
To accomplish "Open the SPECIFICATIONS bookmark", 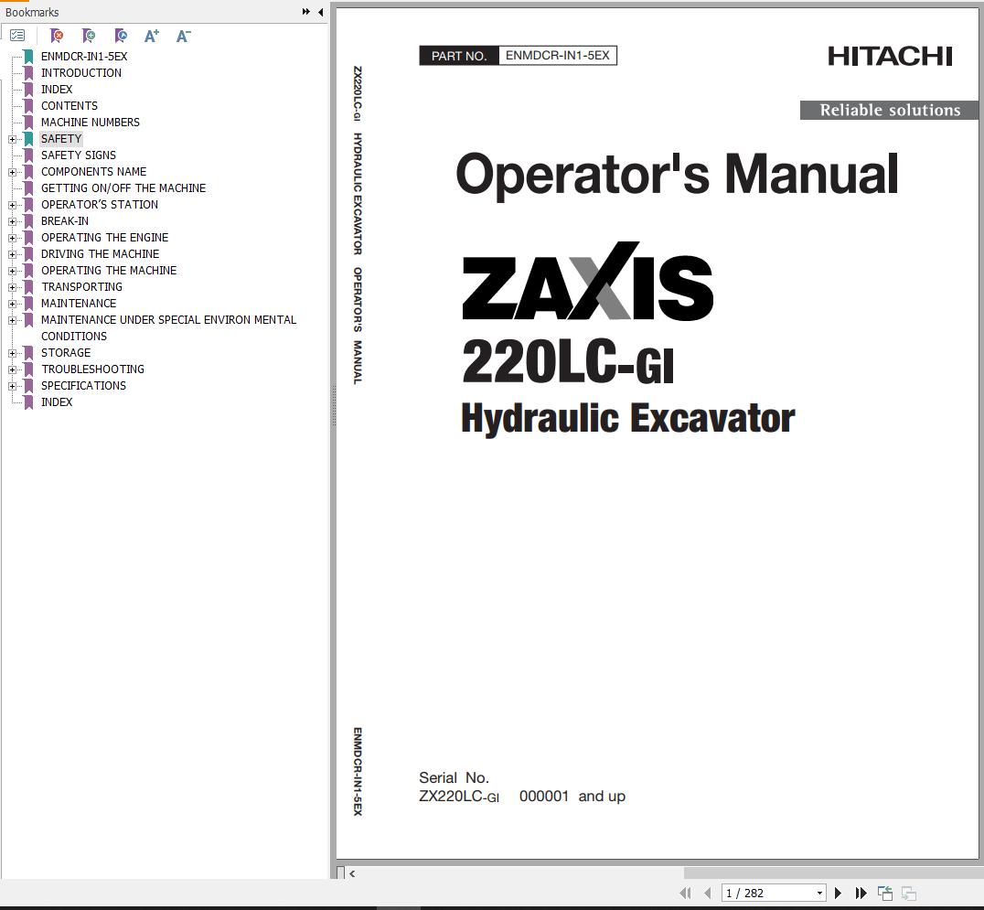I will [83, 385].
